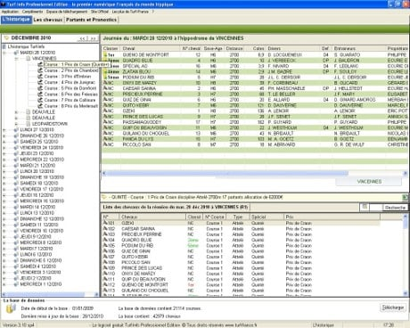Screen dimensions: 410x328
Task: Go to previous month with the << button
Action: click(x=82, y=38)
